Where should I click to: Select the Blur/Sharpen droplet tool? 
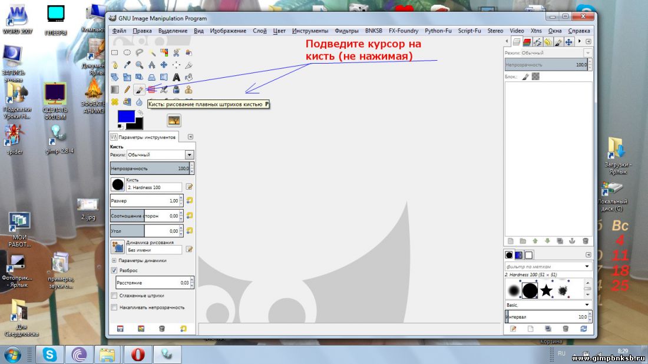(139, 102)
